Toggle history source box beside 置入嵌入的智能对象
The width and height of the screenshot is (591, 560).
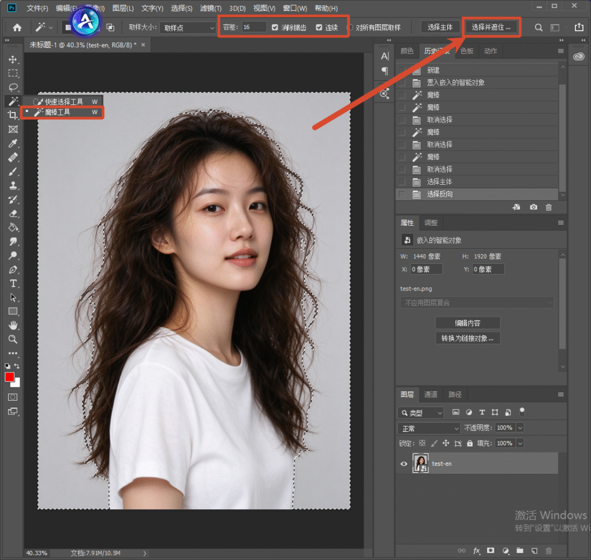402,83
